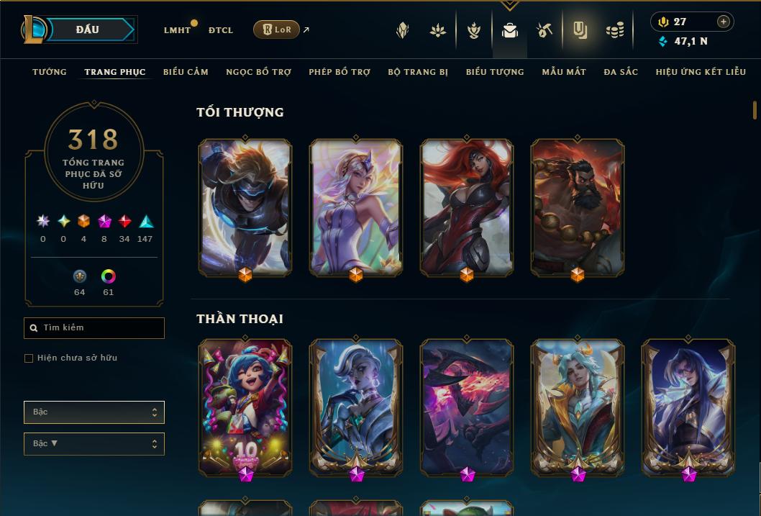
Task: Expand the first Bậc dropdown
Action: 94,412
